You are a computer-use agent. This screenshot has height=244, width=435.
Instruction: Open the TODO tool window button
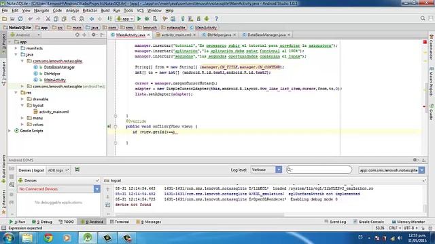(67, 222)
